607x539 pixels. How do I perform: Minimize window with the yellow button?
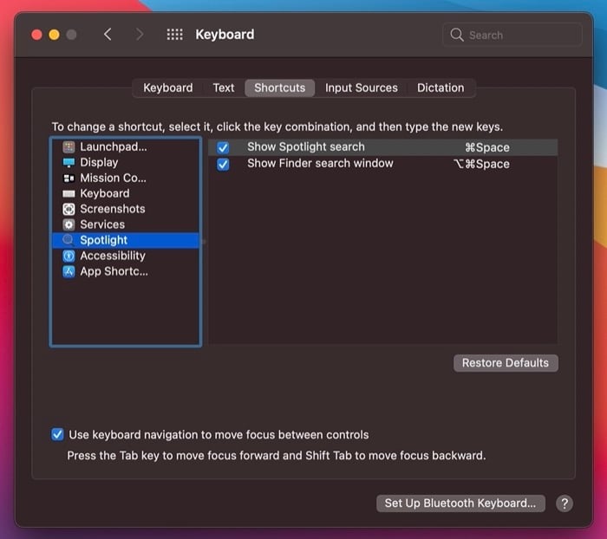[54, 35]
